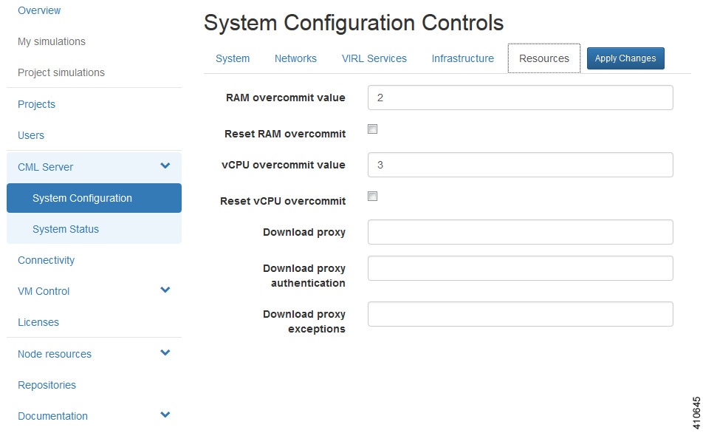The height and width of the screenshot is (433, 703).
Task: Open System Status in the sidebar
Action: [66, 229]
